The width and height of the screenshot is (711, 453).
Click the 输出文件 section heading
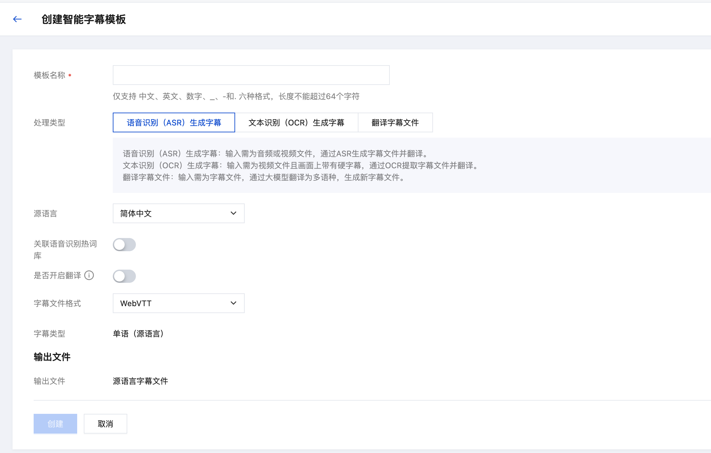point(52,357)
